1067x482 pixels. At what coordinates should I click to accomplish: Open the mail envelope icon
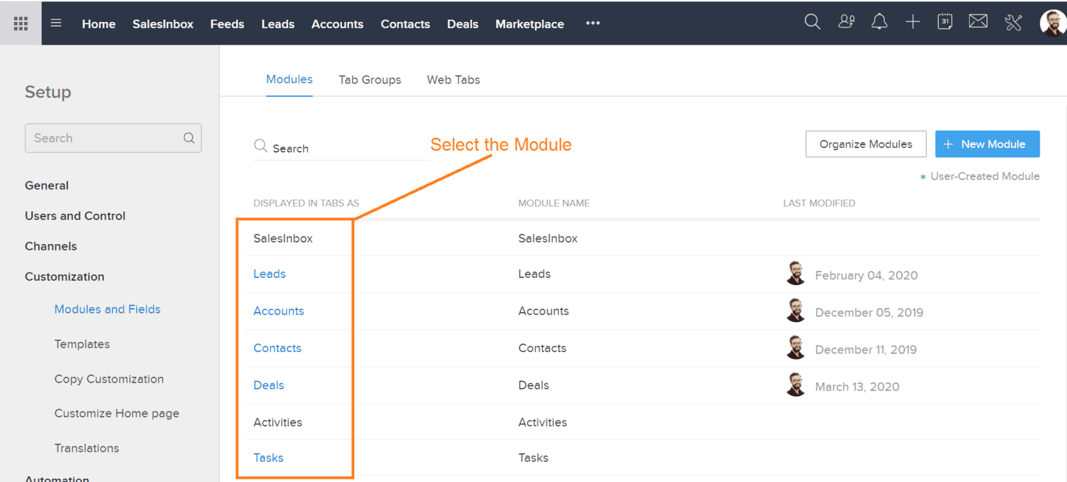978,22
